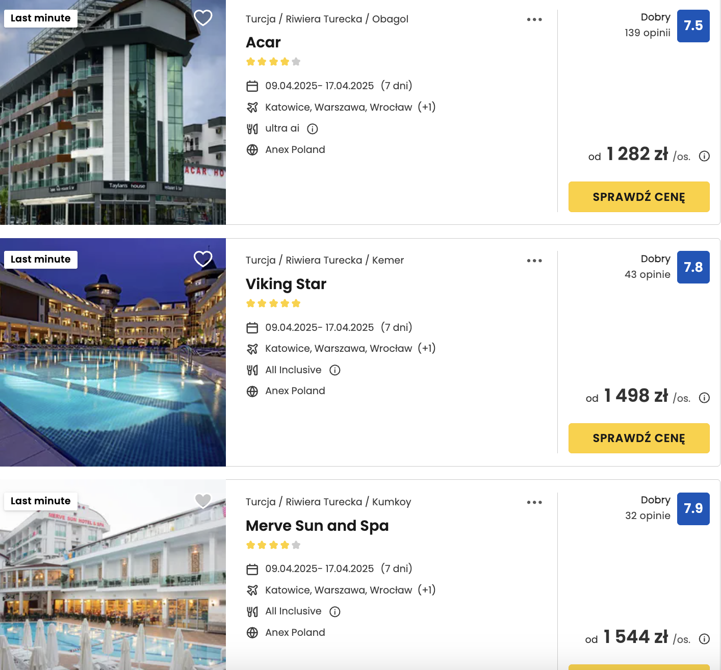Open three-dot menu for Viking Star
This screenshot has width=721, height=670.
[x=534, y=261]
